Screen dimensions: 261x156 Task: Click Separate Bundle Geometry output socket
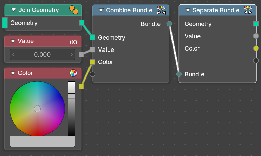[256, 24]
